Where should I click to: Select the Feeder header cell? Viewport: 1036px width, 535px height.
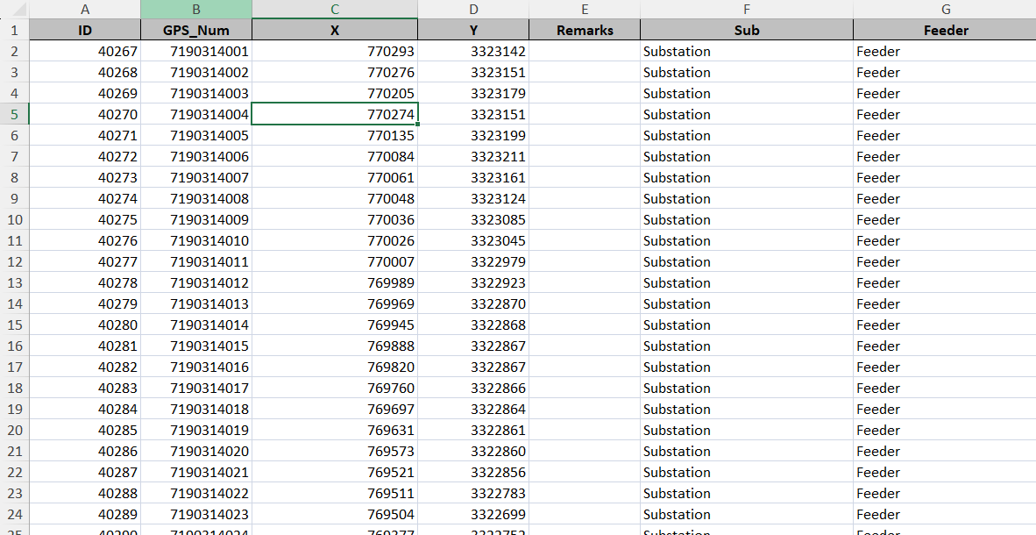946,31
